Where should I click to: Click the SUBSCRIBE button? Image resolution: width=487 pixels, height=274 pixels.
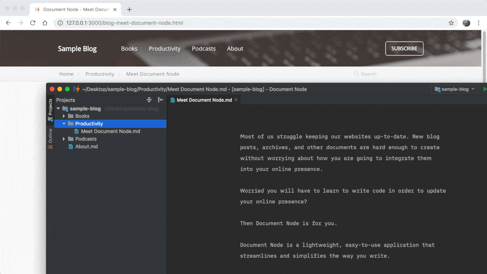point(404,49)
